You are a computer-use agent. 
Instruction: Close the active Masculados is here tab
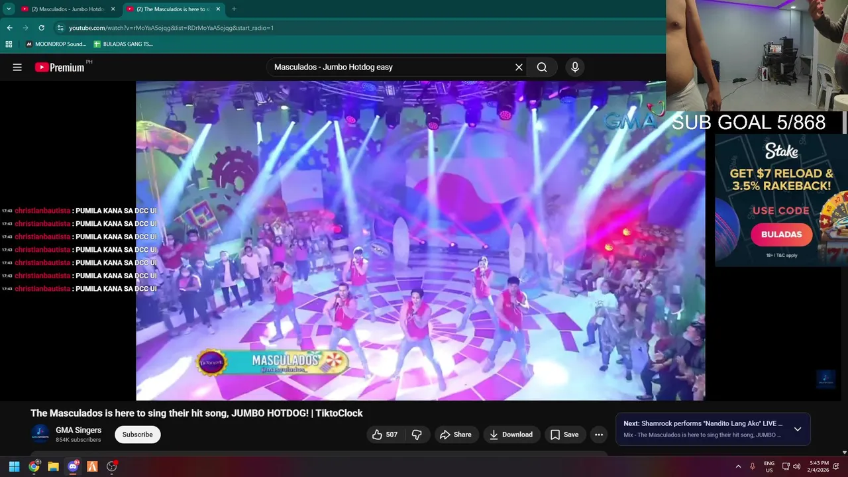pos(218,9)
